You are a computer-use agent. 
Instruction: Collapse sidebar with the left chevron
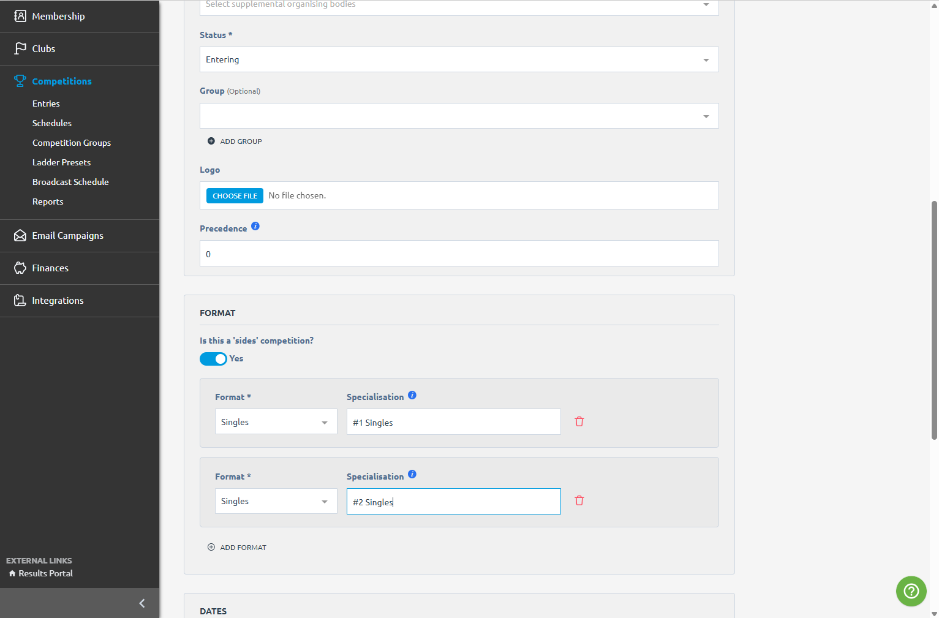[x=142, y=603]
